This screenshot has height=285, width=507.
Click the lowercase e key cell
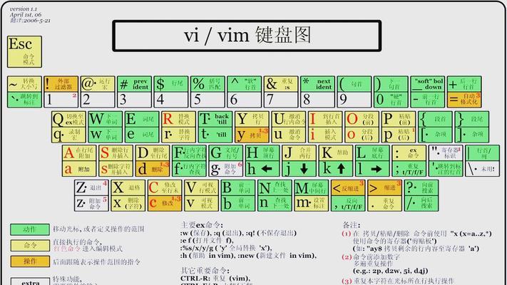142,135
